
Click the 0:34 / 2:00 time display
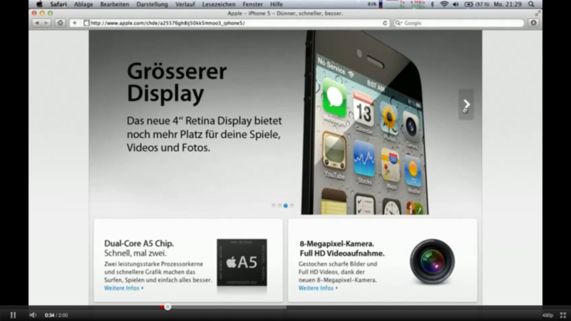point(56,315)
